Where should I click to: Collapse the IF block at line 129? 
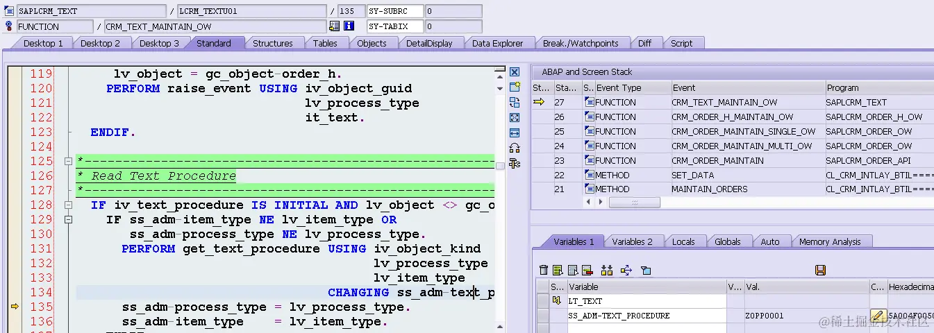pos(68,220)
